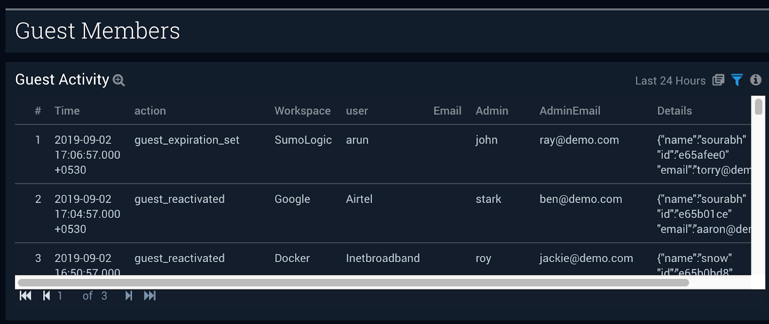Jump to last page of results
769x324 pixels.
[149, 296]
